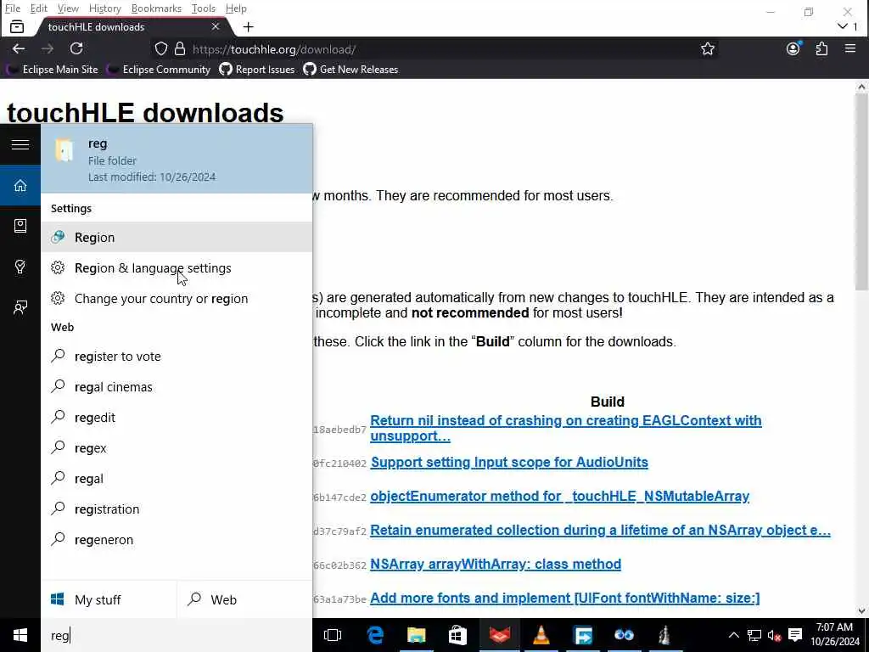The height and width of the screenshot is (652, 869).
Task: Open Get New Releases bookmark
Action: (x=350, y=70)
